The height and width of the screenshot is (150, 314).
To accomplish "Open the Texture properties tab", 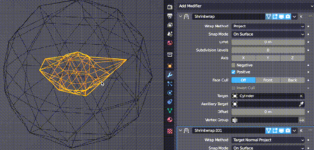I will [x=170, y=131].
